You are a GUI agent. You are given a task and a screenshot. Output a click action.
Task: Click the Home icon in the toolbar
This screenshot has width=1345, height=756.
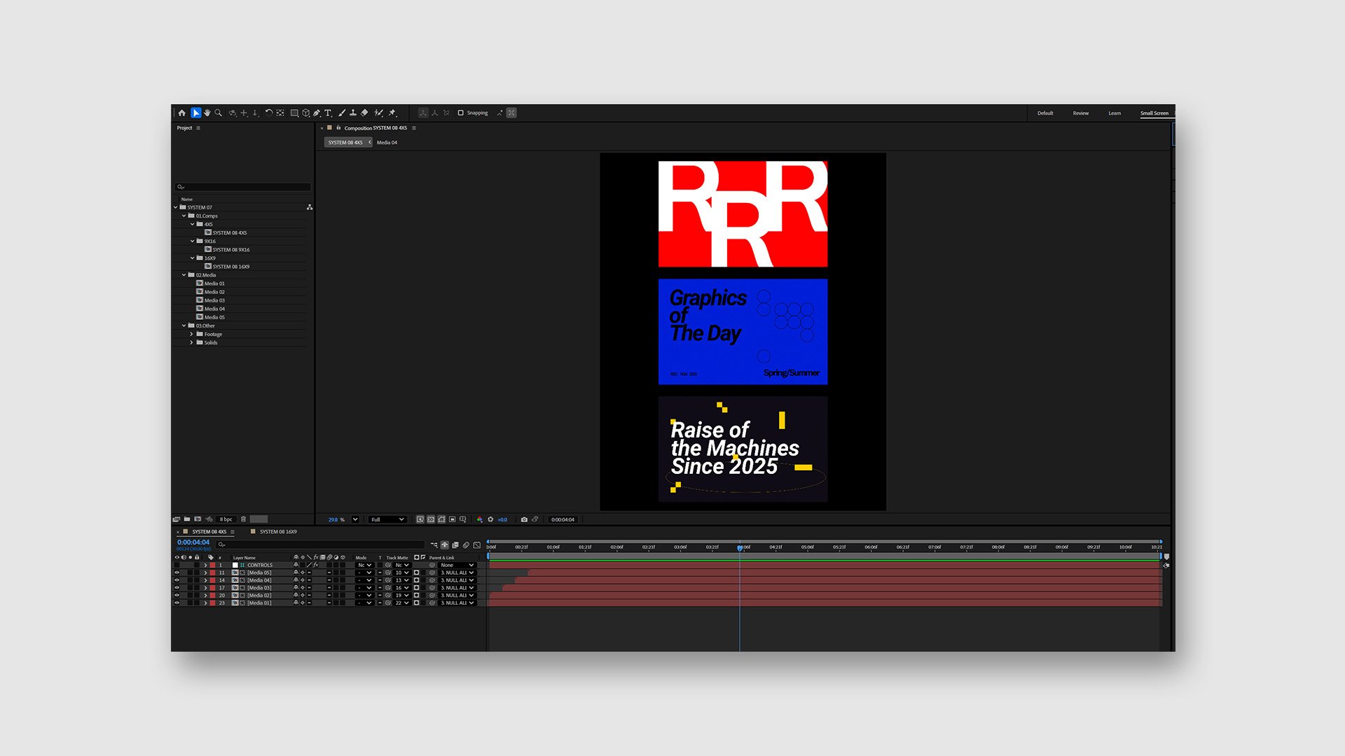[182, 113]
